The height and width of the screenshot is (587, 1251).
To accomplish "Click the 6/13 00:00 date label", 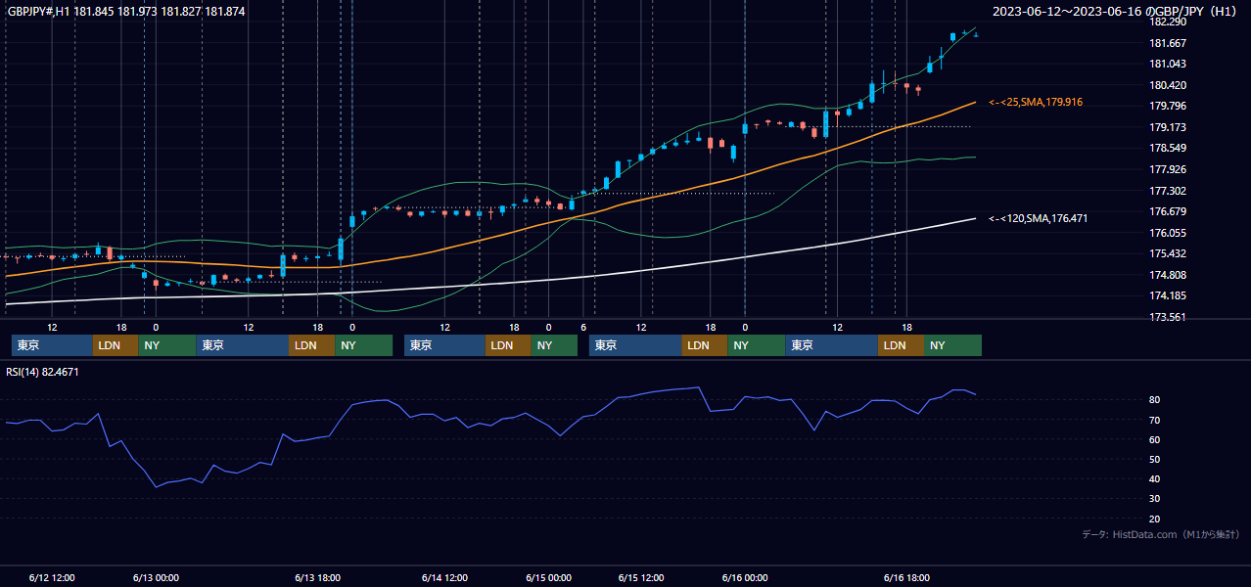I will [156, 578].
